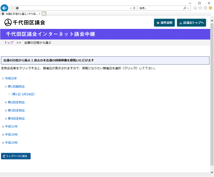Click the scrollbar down arrow
The width and height of the screenshot is (214, 177).
(212, 172)
